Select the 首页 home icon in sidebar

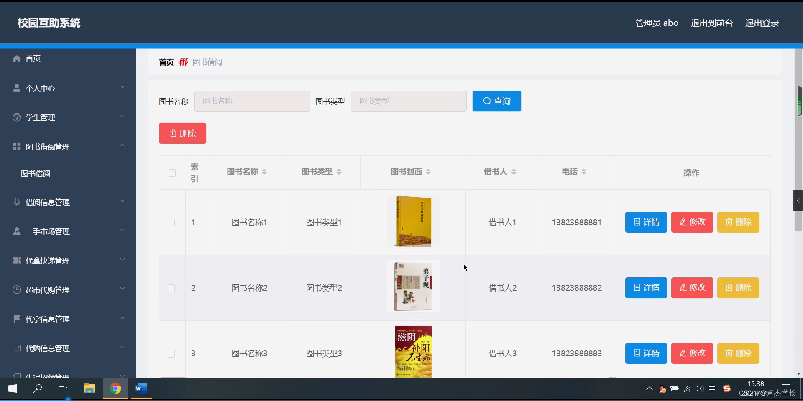pyautogui.click(x=16, y=58)
